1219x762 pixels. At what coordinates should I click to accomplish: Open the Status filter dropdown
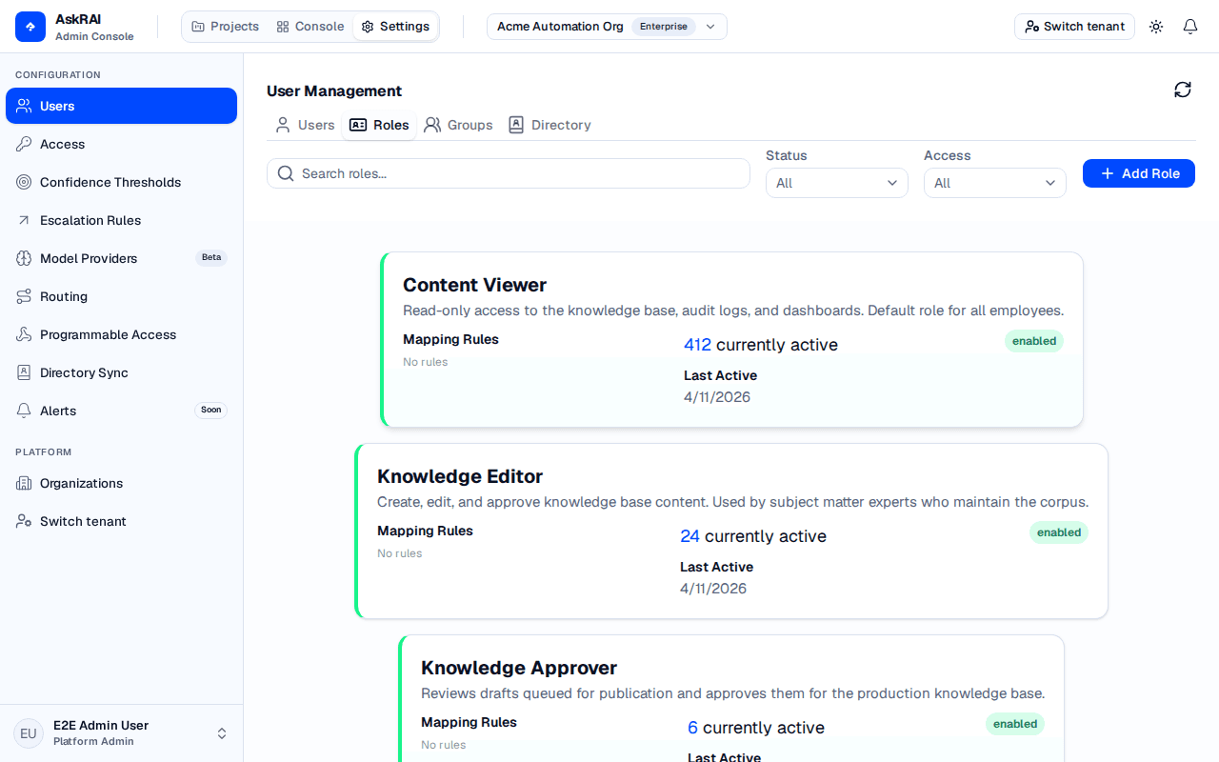(x=837, y=183)
